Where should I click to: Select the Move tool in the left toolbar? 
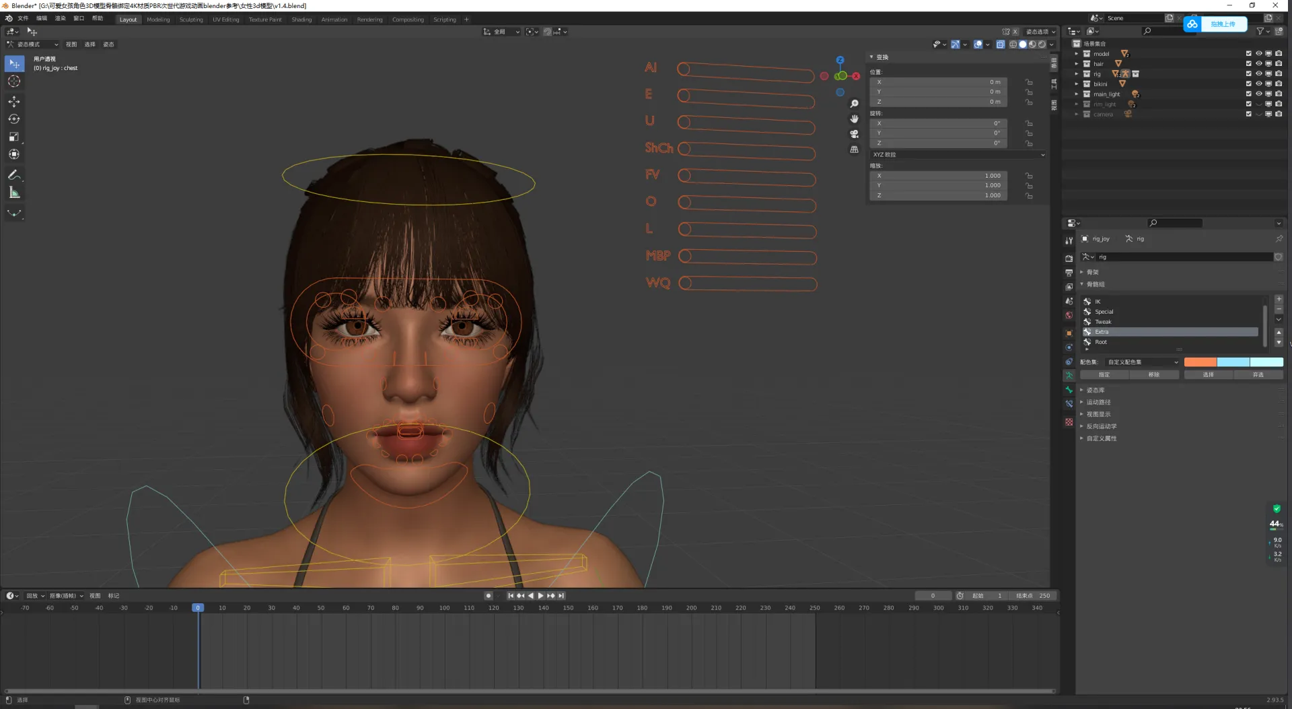point(14,102)
